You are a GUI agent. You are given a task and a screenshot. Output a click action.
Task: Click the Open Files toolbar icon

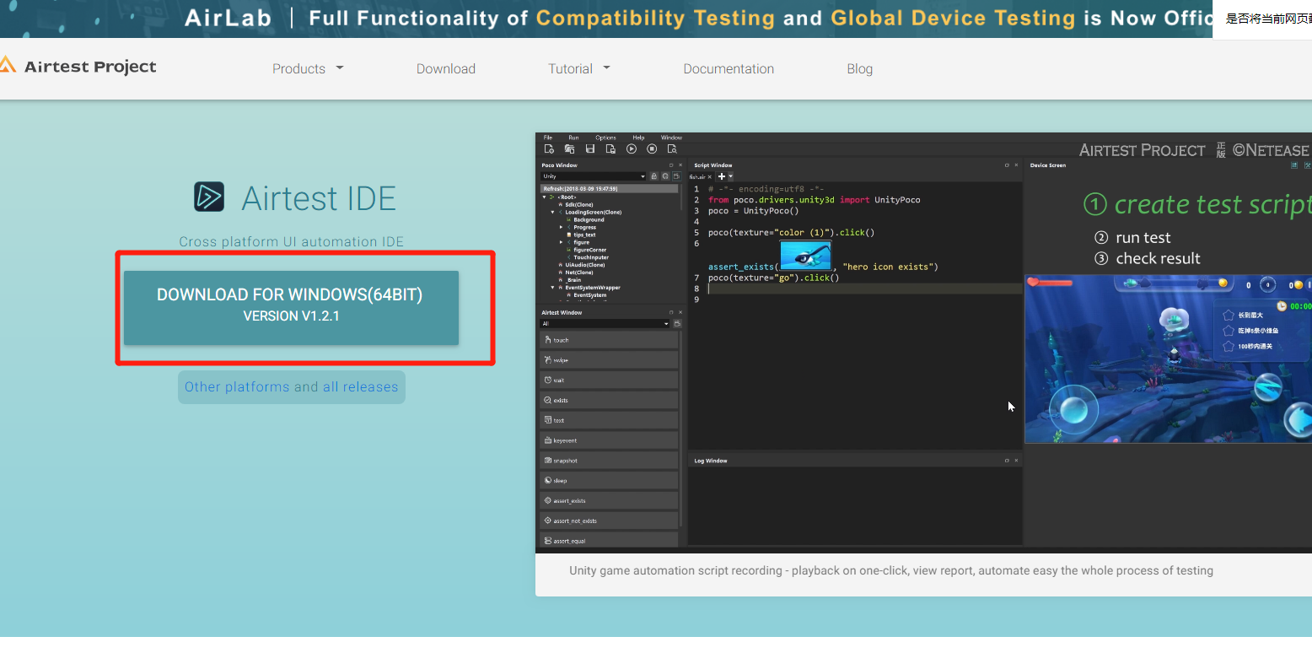tap(570, 148)
